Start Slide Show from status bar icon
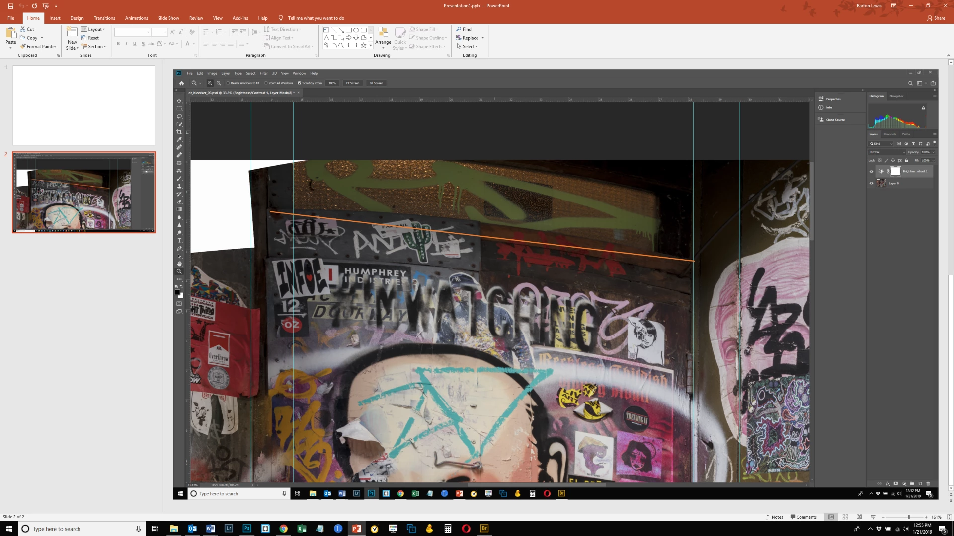Image resolution: width=954 pixels, height=536 pixels. tap(873, 517)
